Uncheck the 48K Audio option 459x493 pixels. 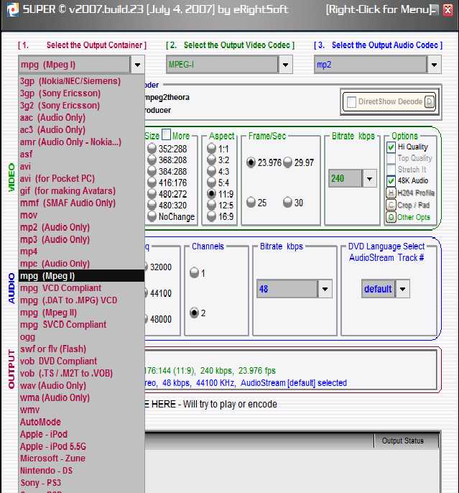[391, 180]
